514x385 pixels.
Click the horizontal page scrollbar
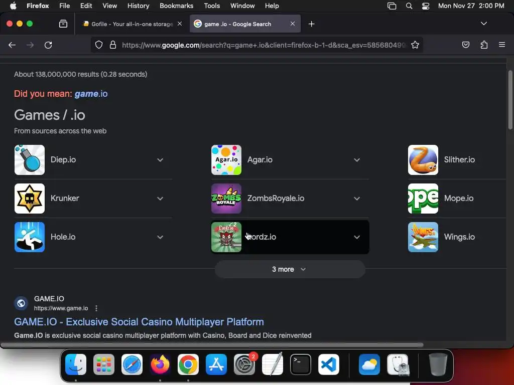tap(212, 345)
